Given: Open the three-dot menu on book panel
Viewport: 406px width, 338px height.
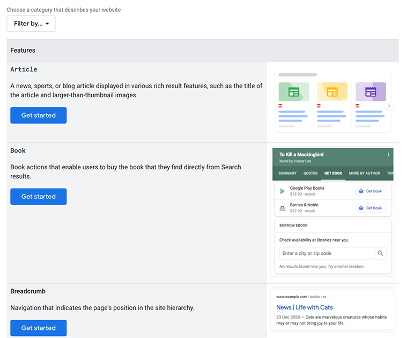Looking at the screenshot, I should (x=388, y=155).
